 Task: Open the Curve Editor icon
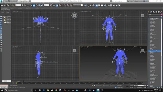coord(99,5)
